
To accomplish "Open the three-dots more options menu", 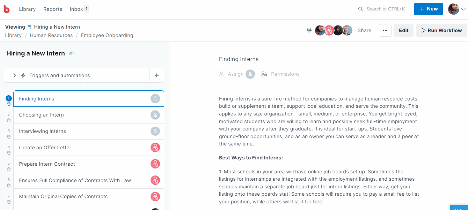I will (385, 30).
